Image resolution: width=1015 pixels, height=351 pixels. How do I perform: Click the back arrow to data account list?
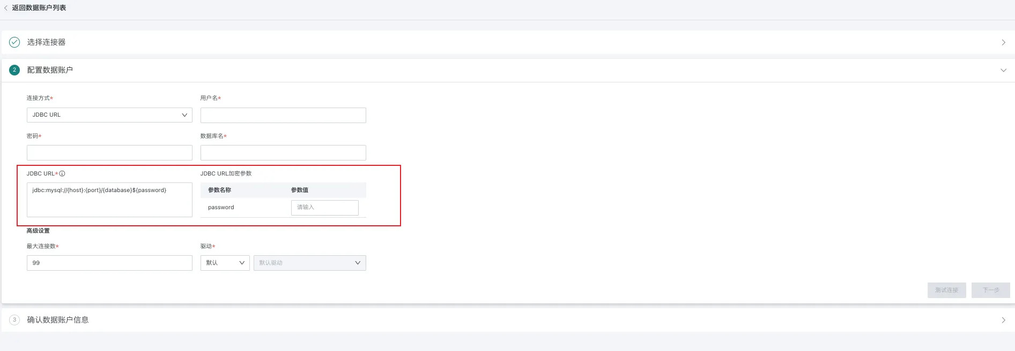(6, 8)
